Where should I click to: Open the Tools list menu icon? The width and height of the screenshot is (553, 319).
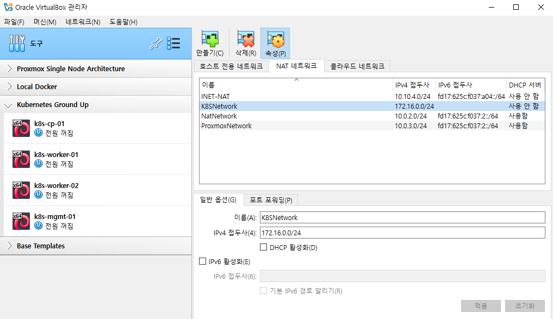(x=173, y=43)
